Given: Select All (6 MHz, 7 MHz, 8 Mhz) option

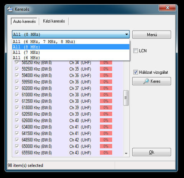Looking at the screenshot, I should tap(71, 42).
